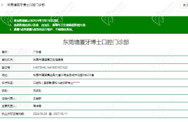This screenshot has width=188, height=122.
Task: Click the 登记号 row label
Action: pos(6,68)
